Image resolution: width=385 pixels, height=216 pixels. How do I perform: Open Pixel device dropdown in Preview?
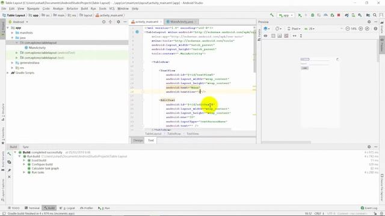click(x=294, y=29)
